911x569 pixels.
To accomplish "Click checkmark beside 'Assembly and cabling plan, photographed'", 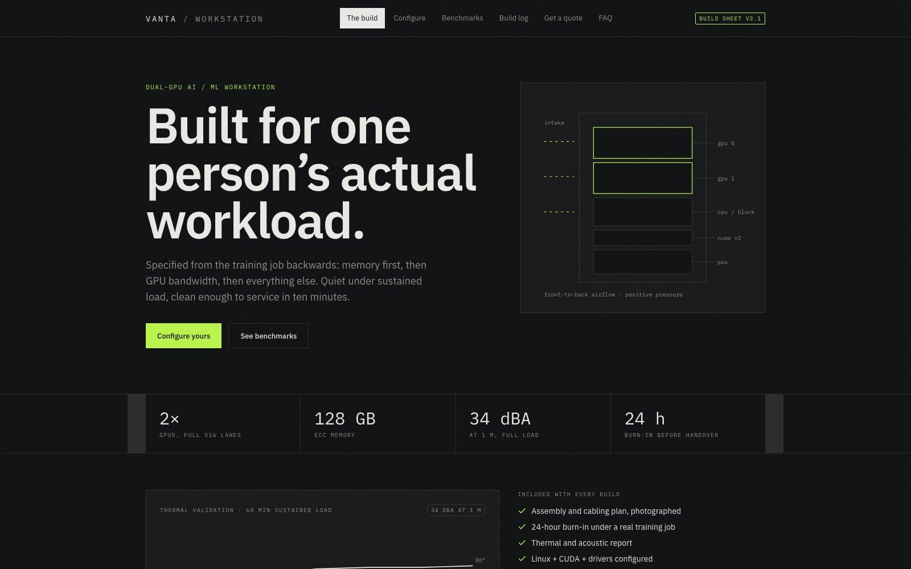I will pos(522,511).
